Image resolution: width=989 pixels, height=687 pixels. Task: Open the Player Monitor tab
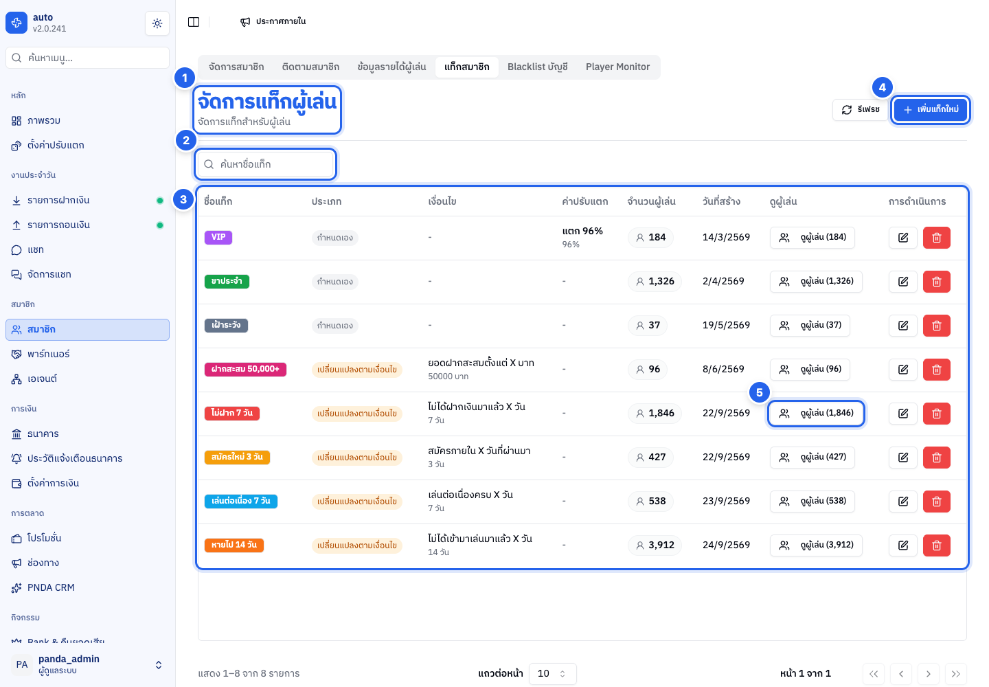click(x=617, y=67)
